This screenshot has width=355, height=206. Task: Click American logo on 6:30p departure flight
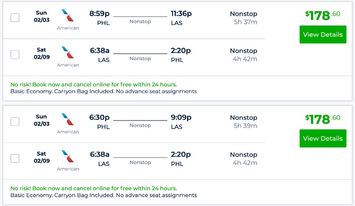[x=68, y=120]
